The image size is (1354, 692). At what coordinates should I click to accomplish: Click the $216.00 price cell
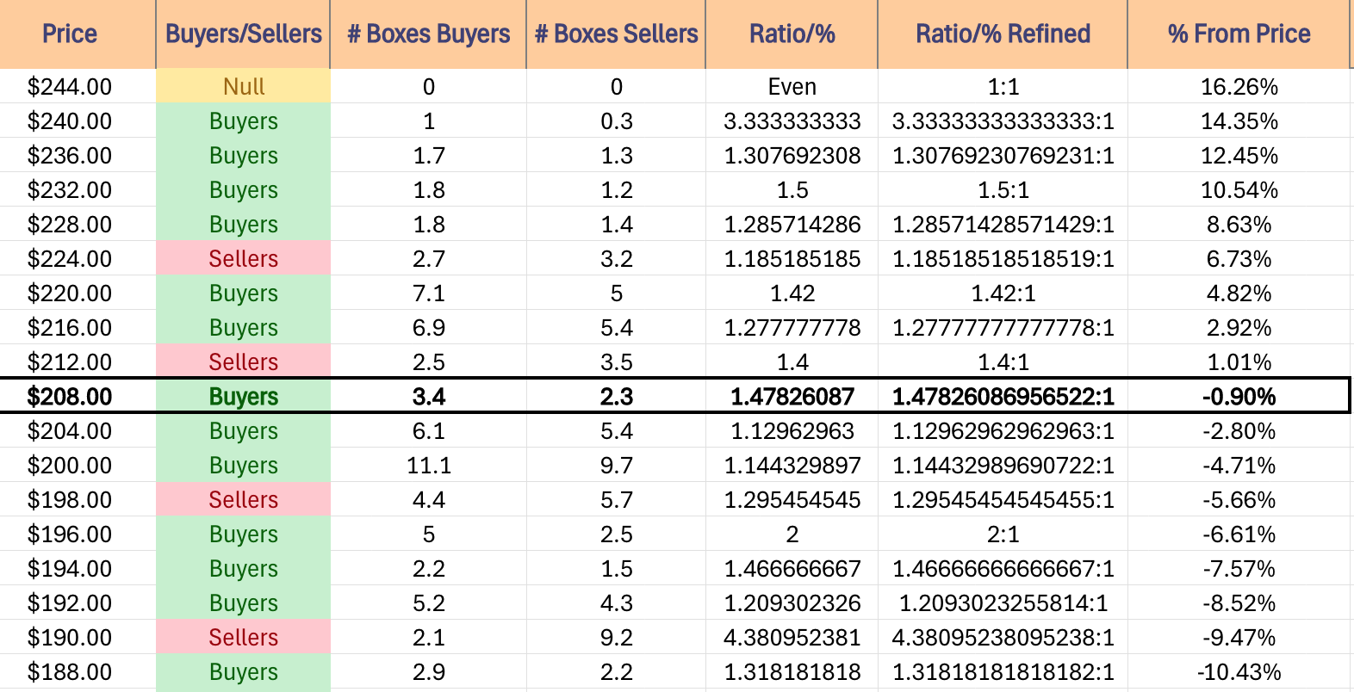pyautogui.click(x=78, y=327)
